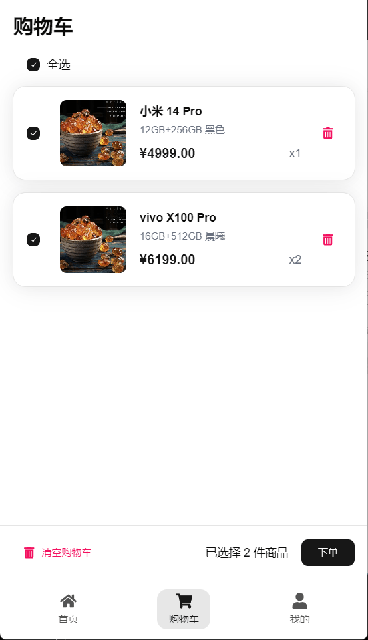Tap the profile person icon in bottom navigation
Screen dimensions: 368x640
coord(299,601)
